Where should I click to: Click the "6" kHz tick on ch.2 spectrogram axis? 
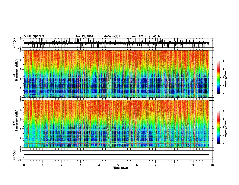(21, 119)
